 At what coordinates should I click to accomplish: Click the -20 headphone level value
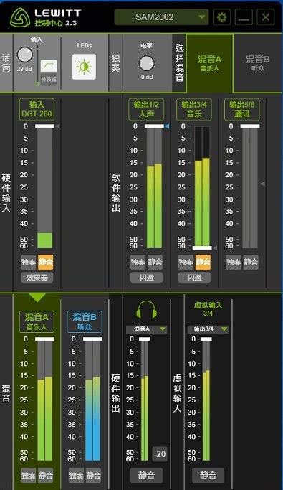(160, 454)
